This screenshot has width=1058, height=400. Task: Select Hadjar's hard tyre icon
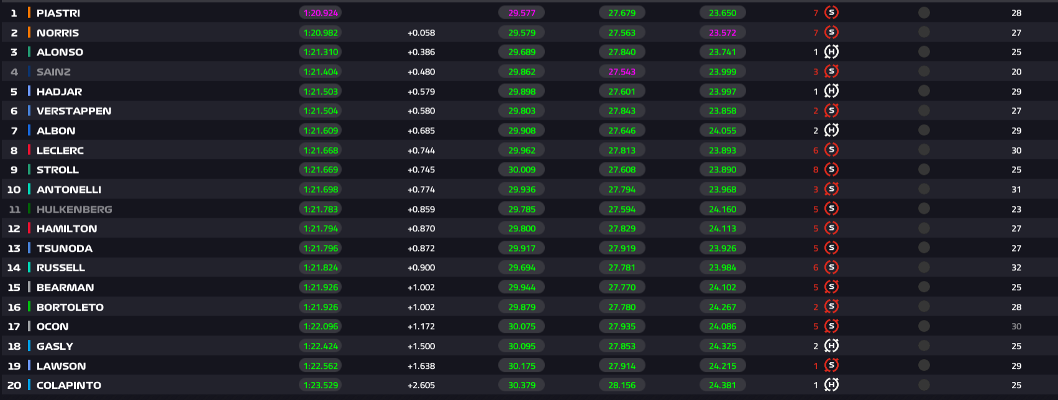[x=831, y=91]
